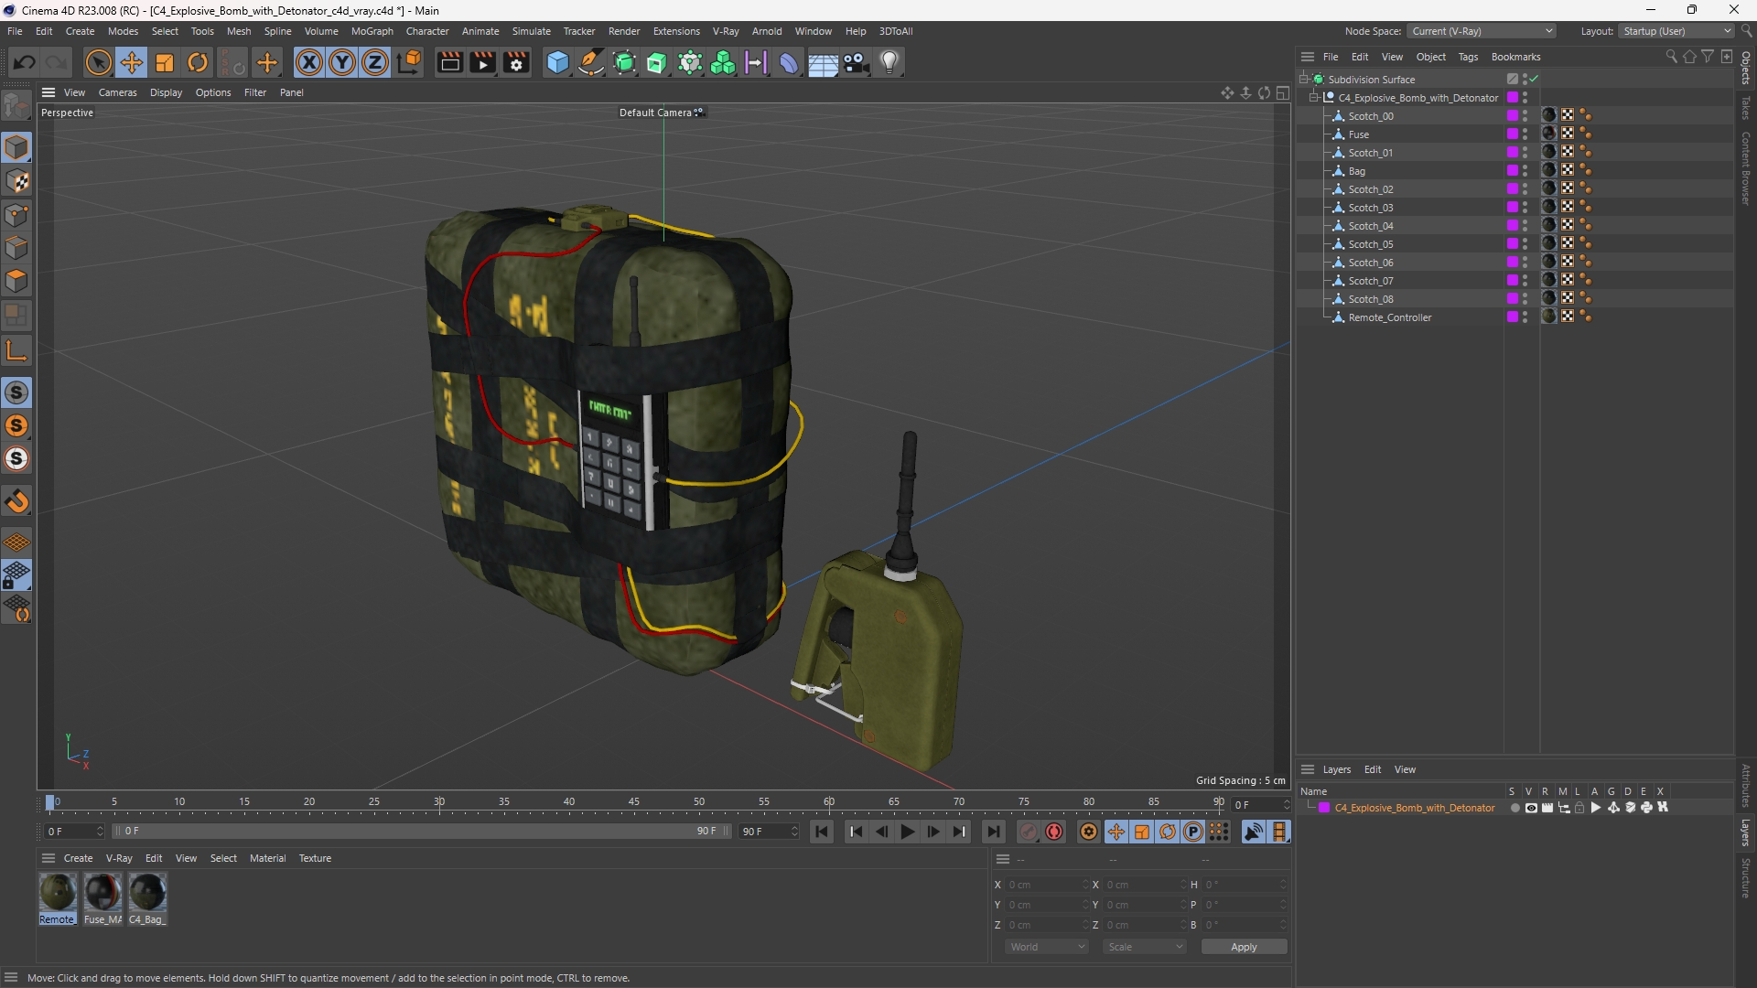Image resolution: width=1757 pixels, height=988 pixels.
Task: Open the World coordinate system dropdown
Action: point(1047,947)
